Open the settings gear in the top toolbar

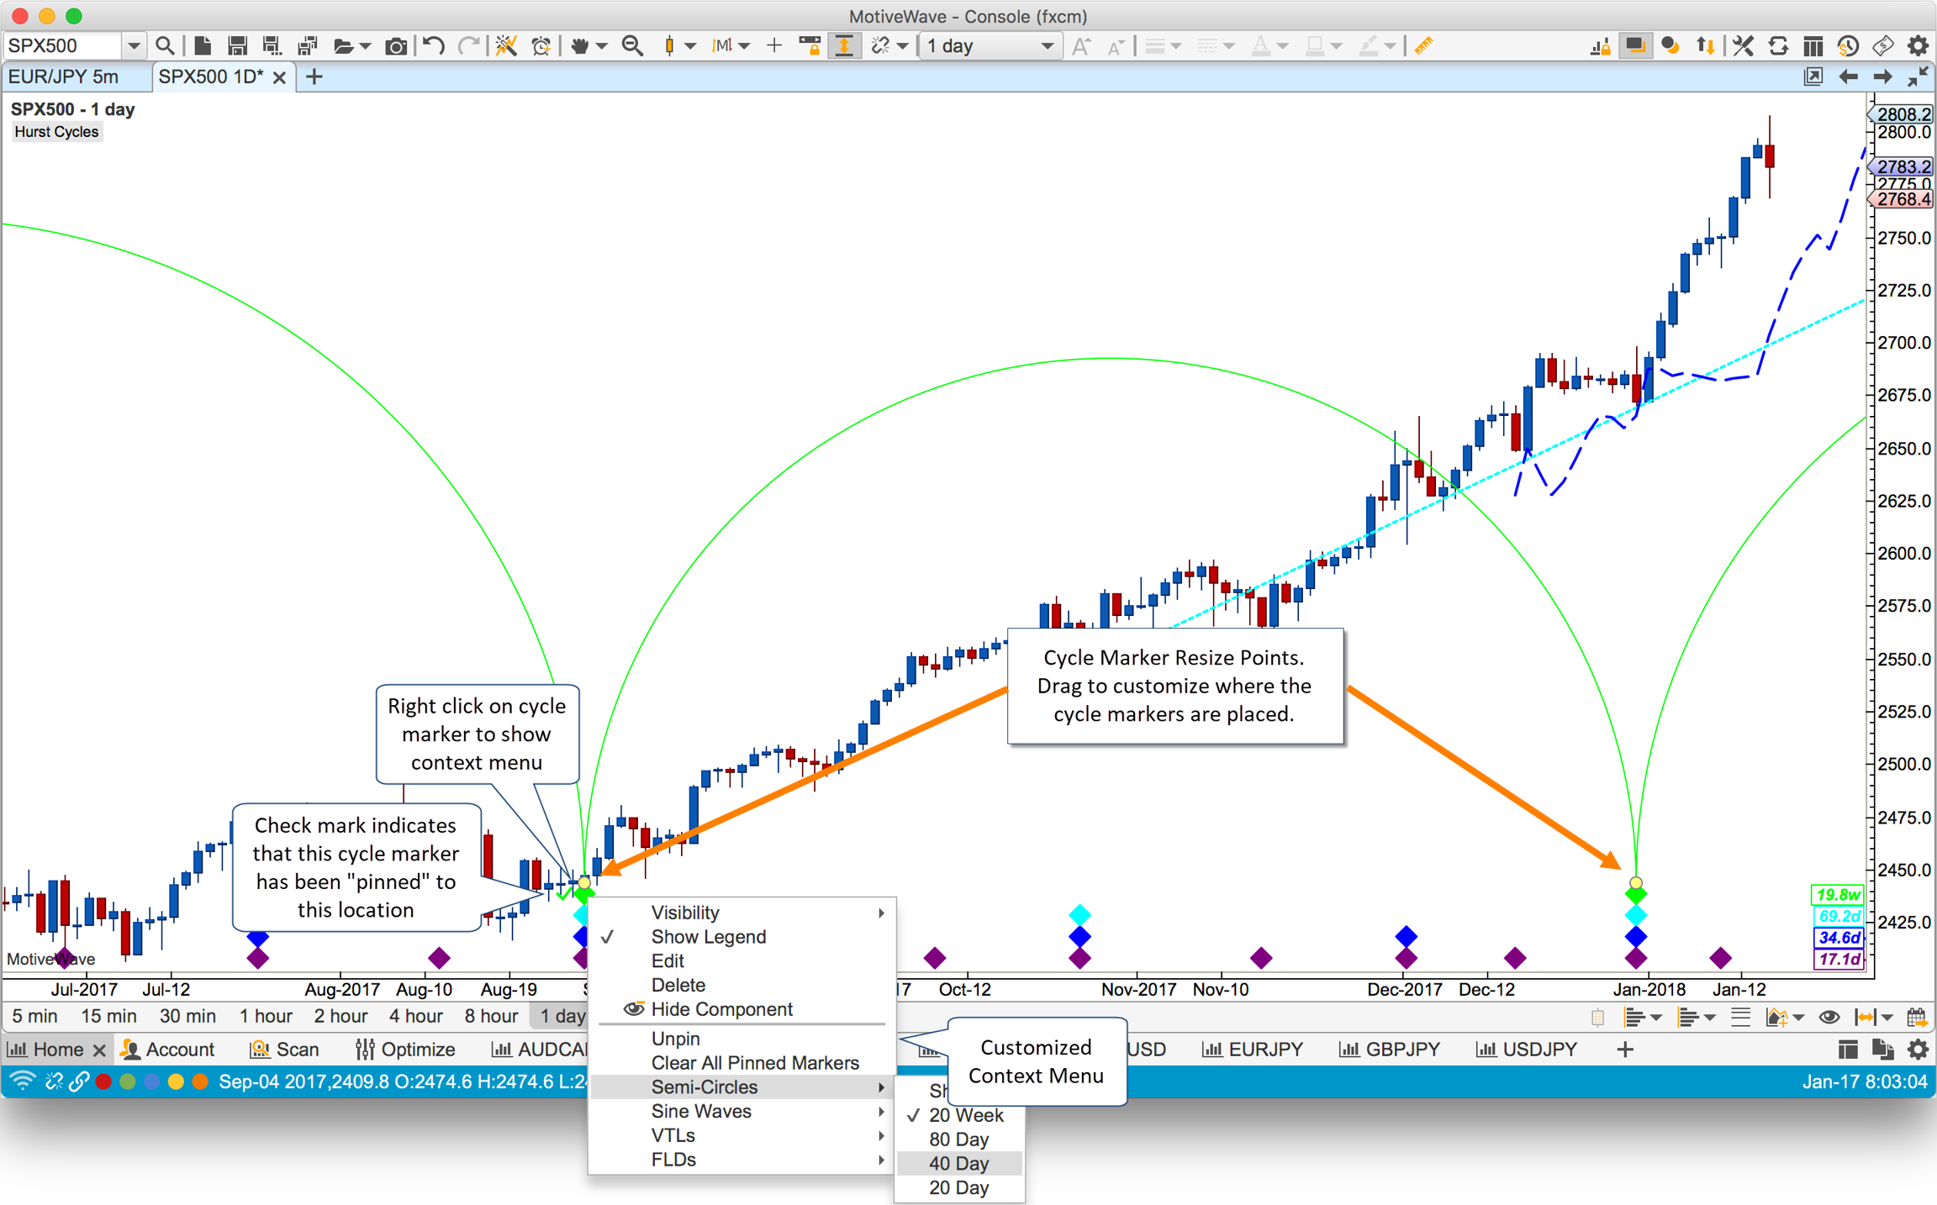pos(1918,46)
